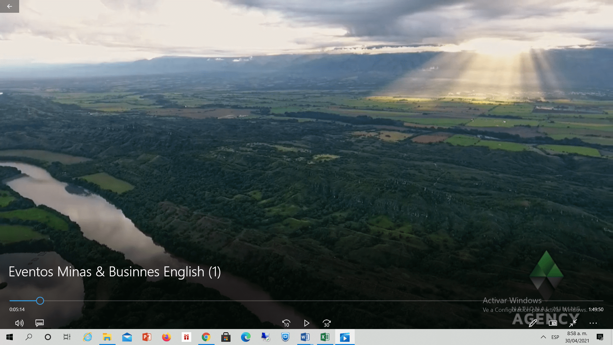Go back with the arrow button
613x345 pixels.
pos(10,6)
